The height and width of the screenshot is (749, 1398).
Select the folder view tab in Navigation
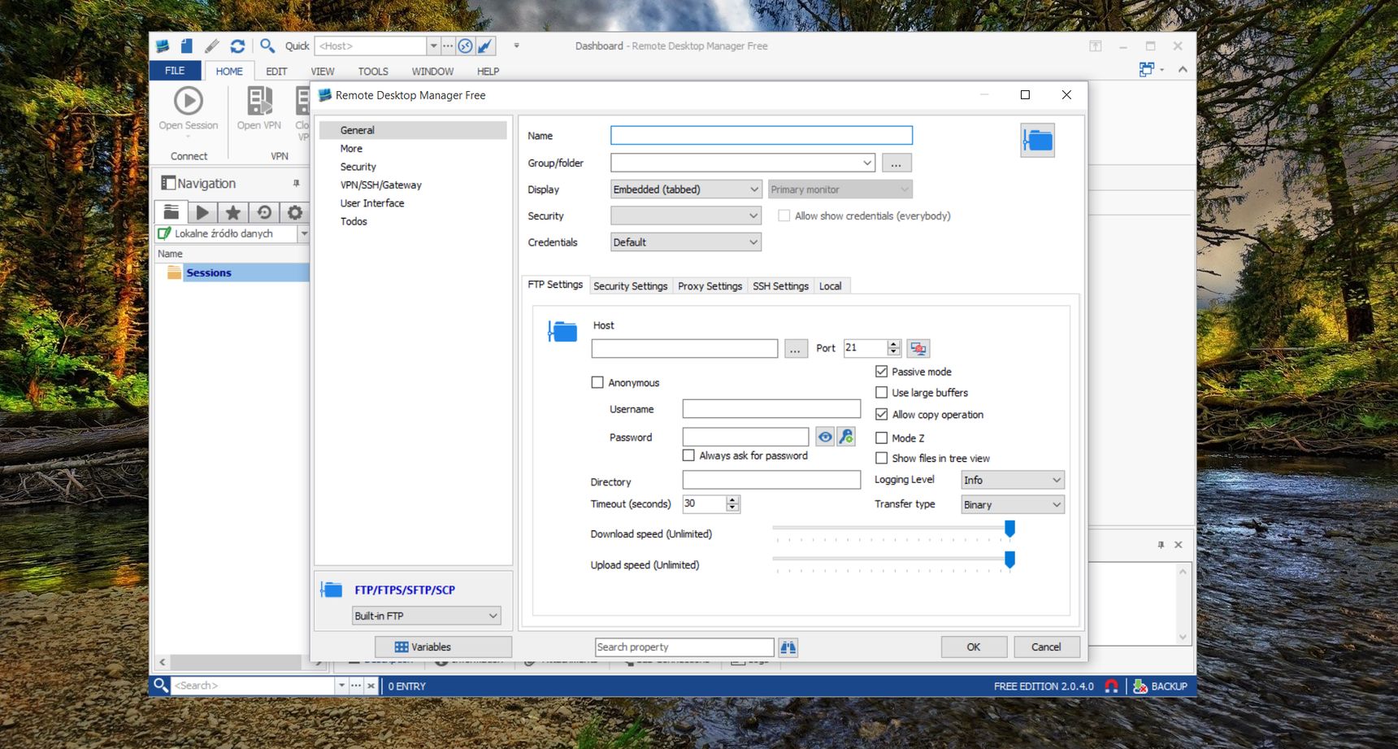click(171, 212)
